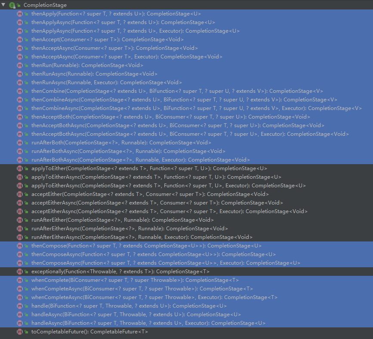Select applyToEither method row
The height and width of the screenshot is (339, 373).
(149, 168)
